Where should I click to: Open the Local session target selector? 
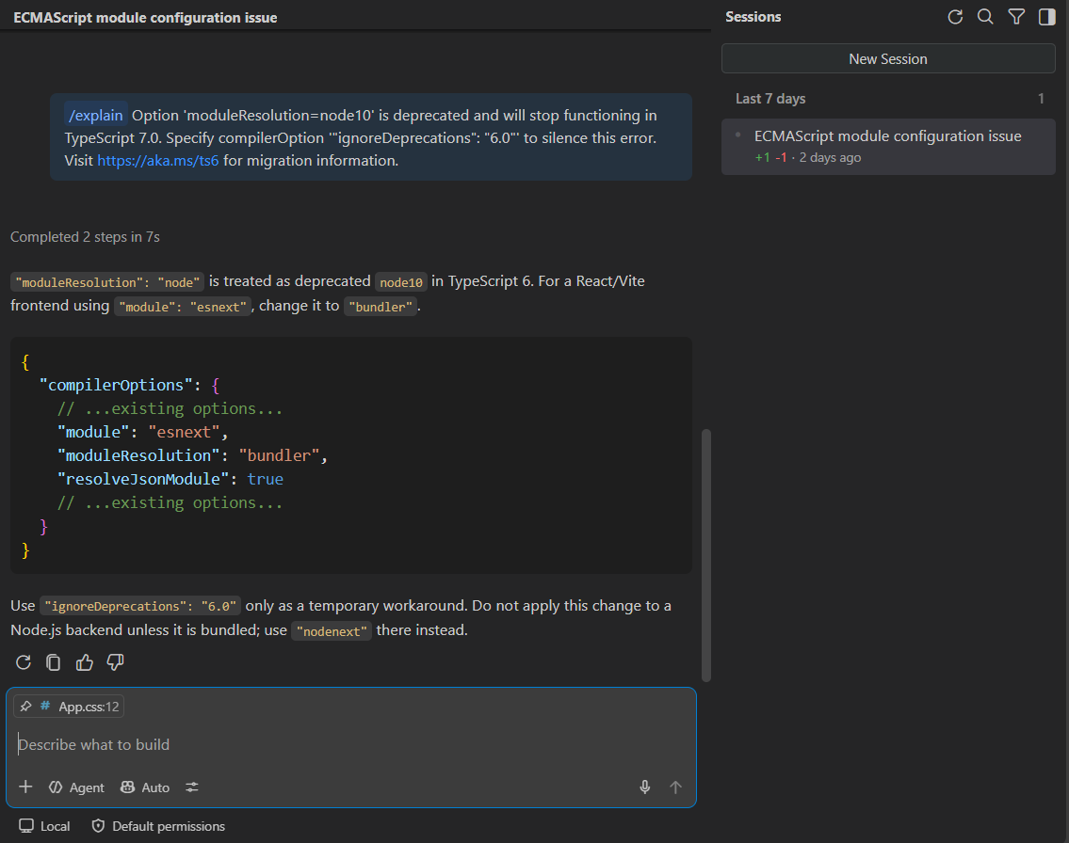click(x=44, y=826)
